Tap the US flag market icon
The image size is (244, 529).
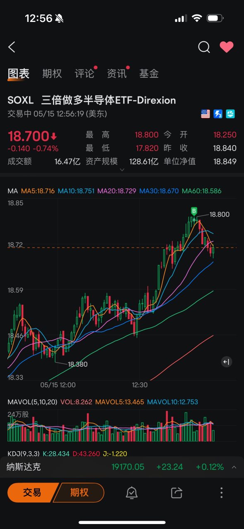(205, 114)
